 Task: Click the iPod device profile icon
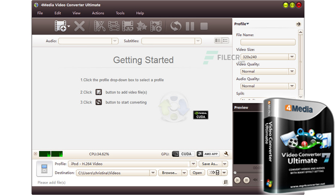(x=44, y=168)
